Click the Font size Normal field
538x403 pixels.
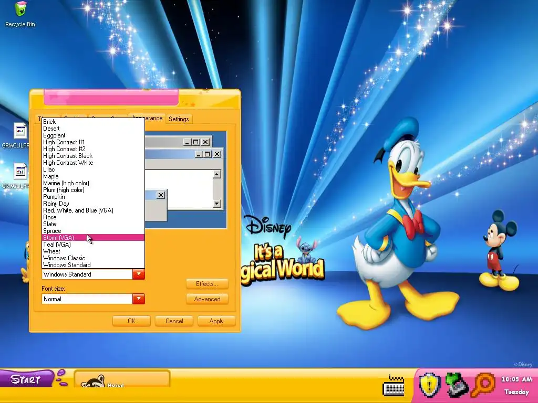pos(87,299)
